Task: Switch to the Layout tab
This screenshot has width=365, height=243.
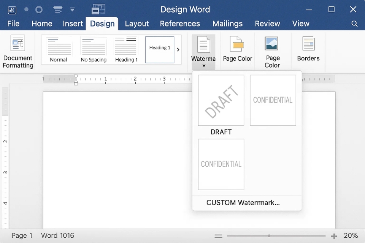Action: point(137,24)
